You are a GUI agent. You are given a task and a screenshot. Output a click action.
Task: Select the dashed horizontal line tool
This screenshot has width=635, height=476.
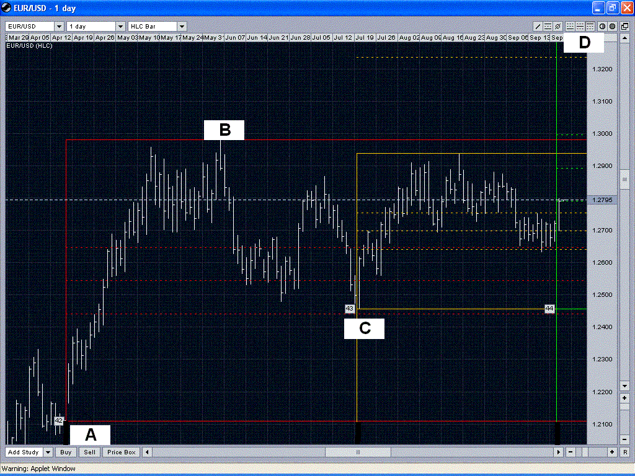pos(548,27)
